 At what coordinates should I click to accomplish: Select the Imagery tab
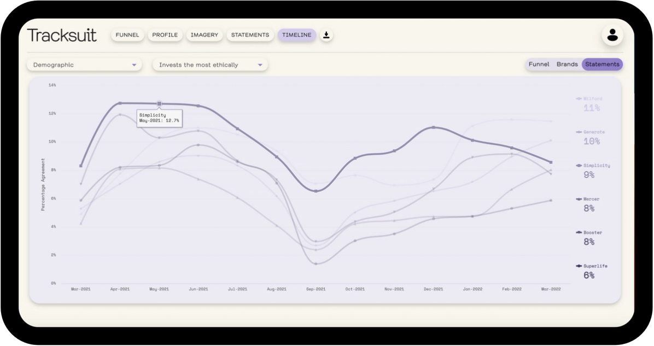[204, 34]
